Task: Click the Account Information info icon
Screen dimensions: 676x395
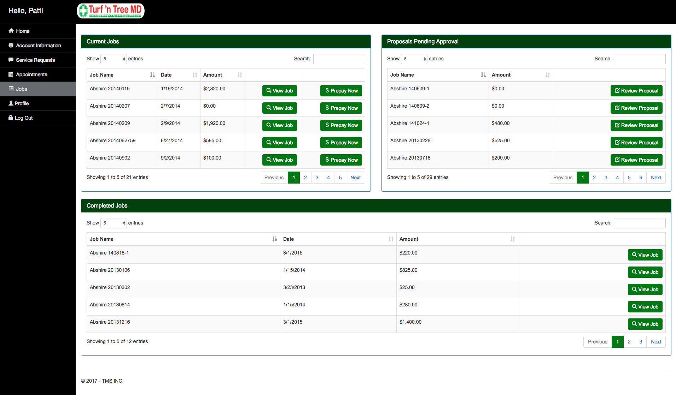Action: point(11,45)
